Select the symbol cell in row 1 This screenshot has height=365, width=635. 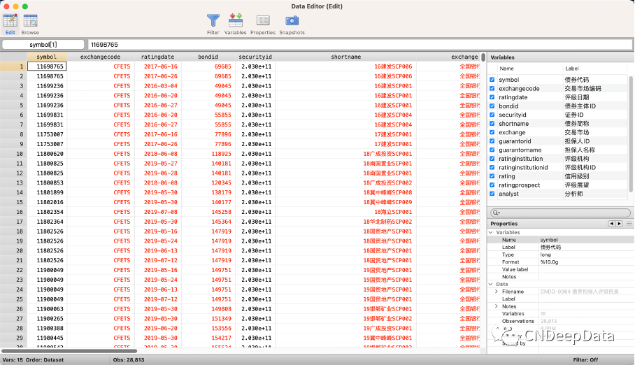click(47, 66)
